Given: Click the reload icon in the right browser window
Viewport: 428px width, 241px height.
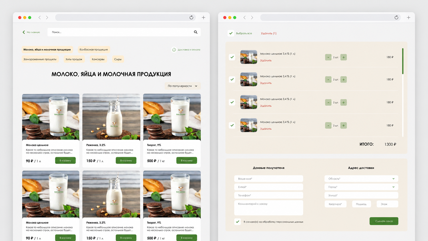Looking at the screenshot, I should click(x=396, y=17).
